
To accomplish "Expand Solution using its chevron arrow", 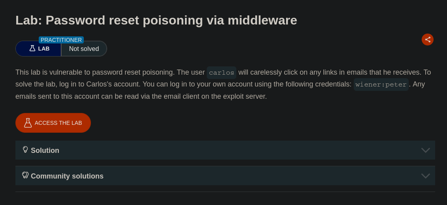I will (425, 150).
